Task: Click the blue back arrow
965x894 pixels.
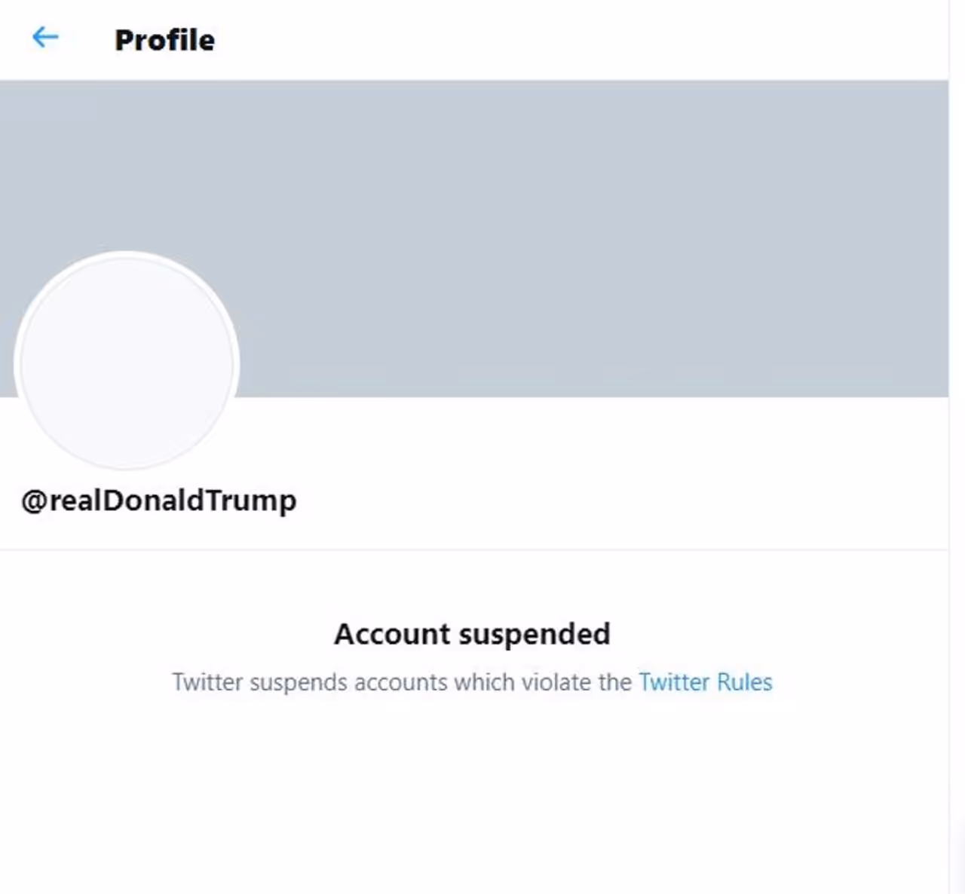Action: [x=45, y=38]
